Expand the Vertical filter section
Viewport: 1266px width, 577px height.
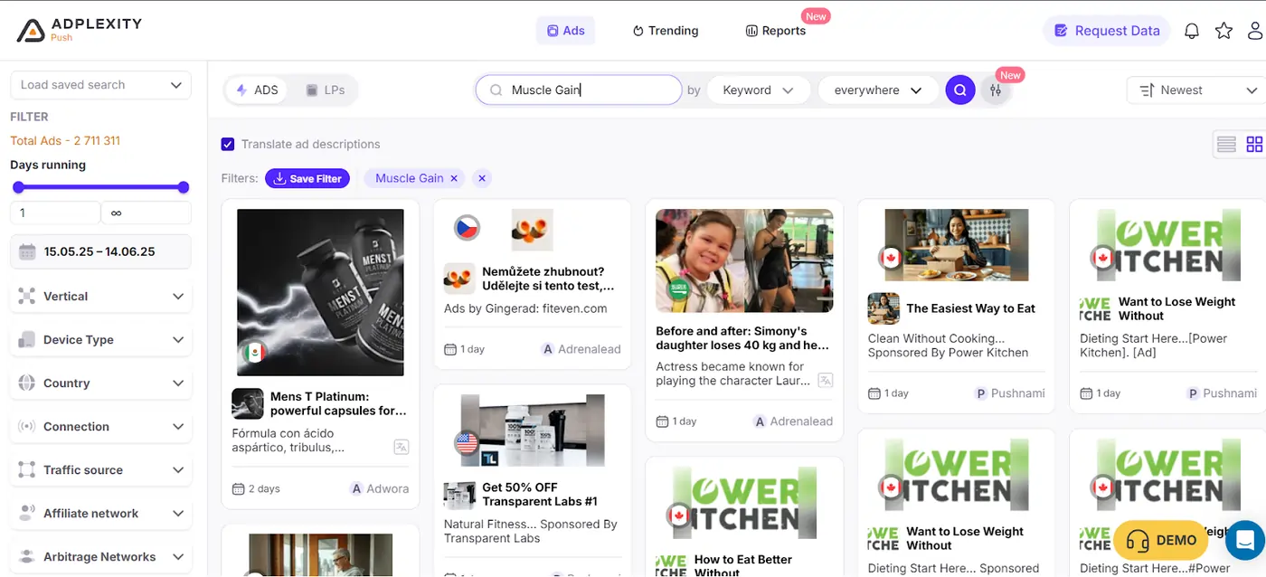[x=100, y=296]
